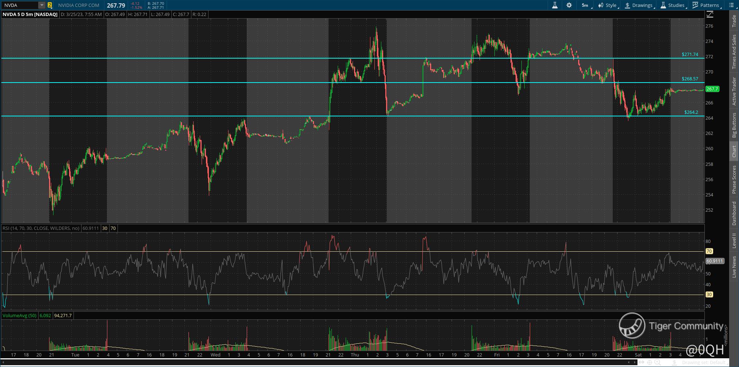Screen dimensions: 739x367
Task: Open the Big Buttons side tab
Action: click(734, 125)
